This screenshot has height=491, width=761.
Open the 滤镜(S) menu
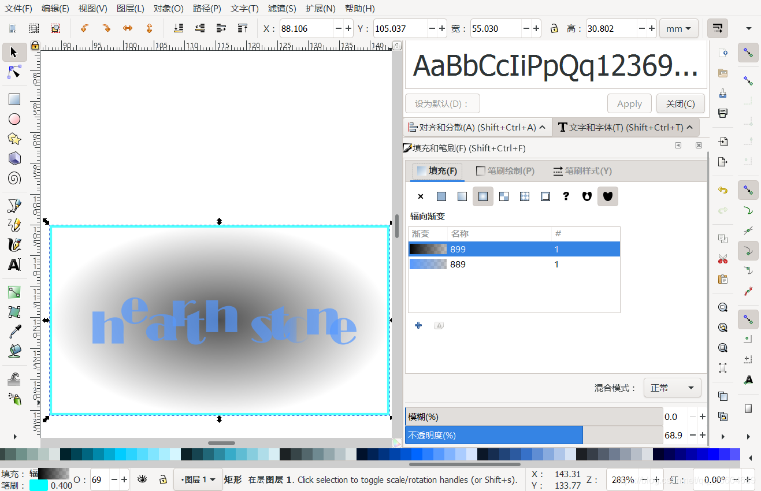(x=282, y=9)
